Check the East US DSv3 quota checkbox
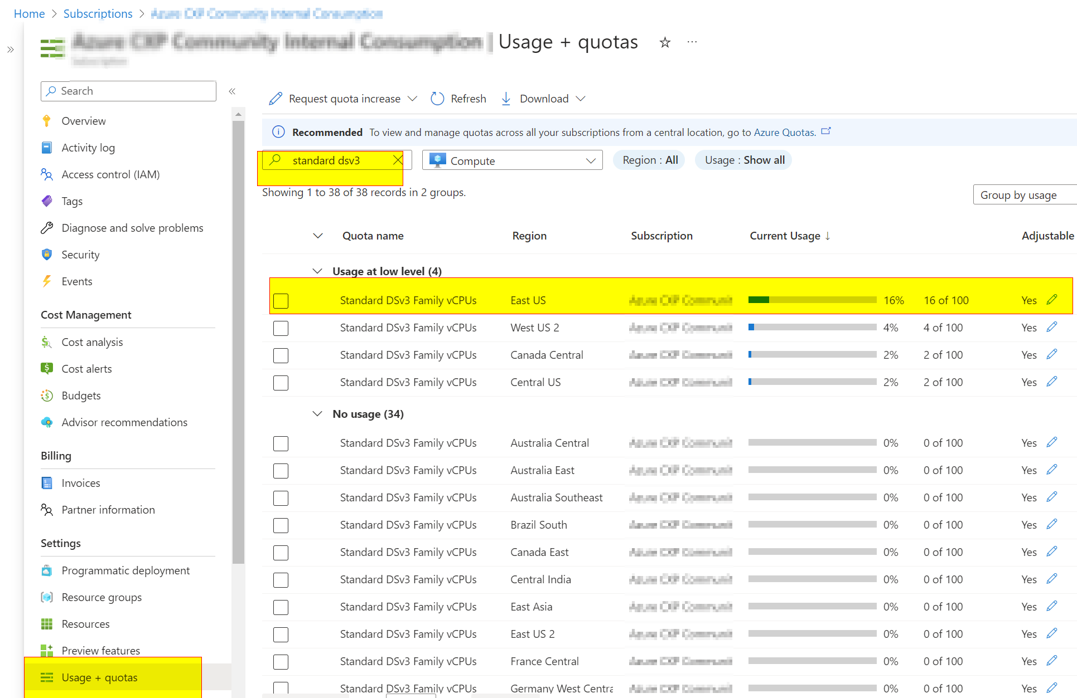This screenshot has height=698, width=1077. coord(281,301)
